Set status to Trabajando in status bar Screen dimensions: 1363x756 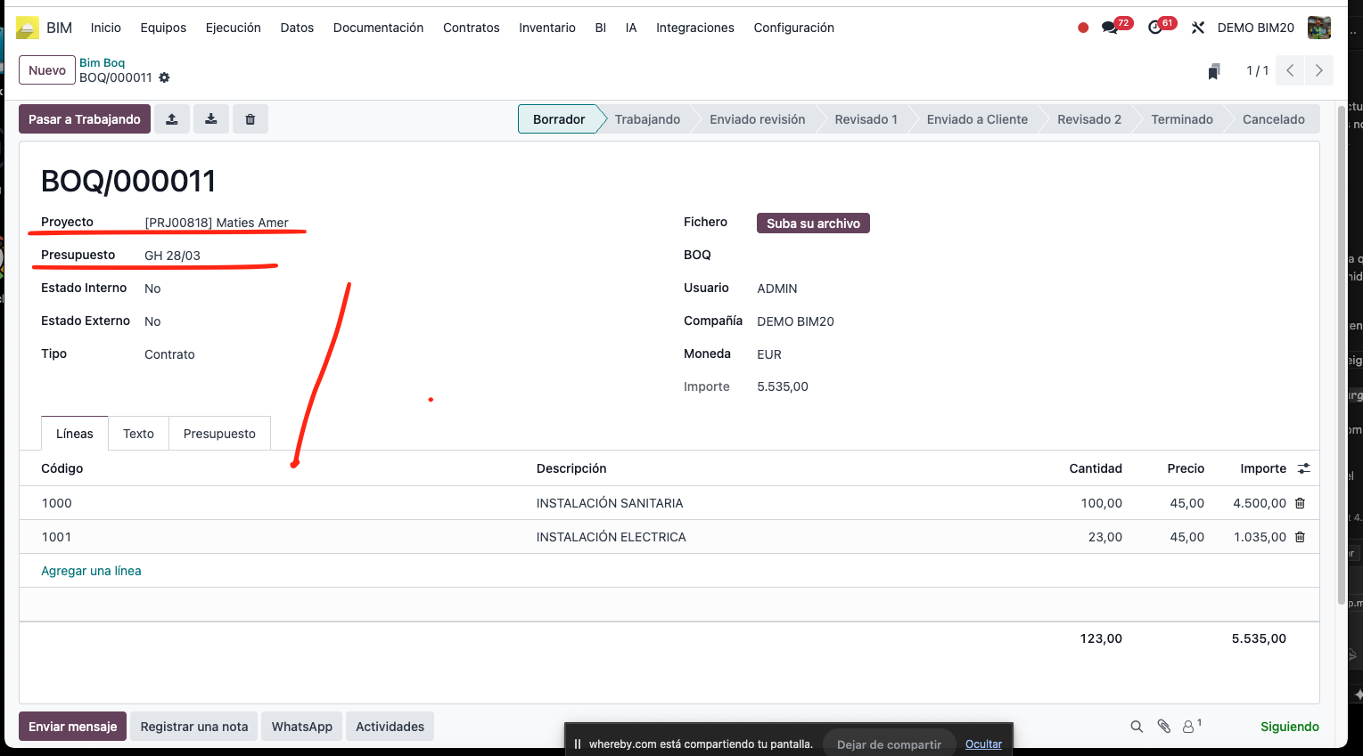pos(647,119)
